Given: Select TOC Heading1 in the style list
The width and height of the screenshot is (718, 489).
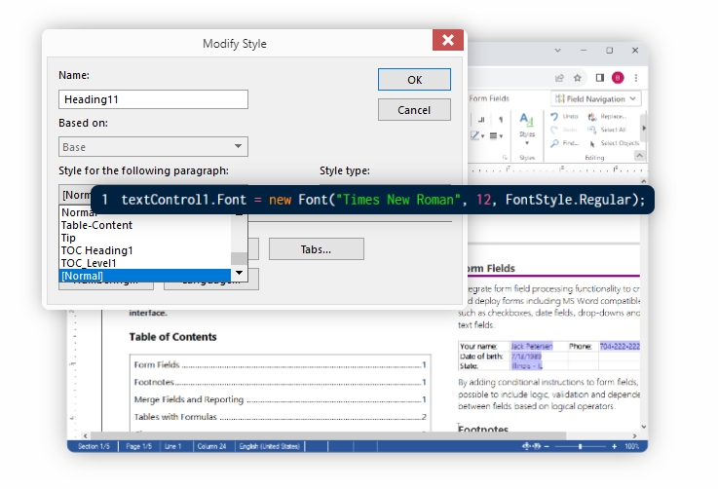Looking at the screenshot, I should coord(145,250).
